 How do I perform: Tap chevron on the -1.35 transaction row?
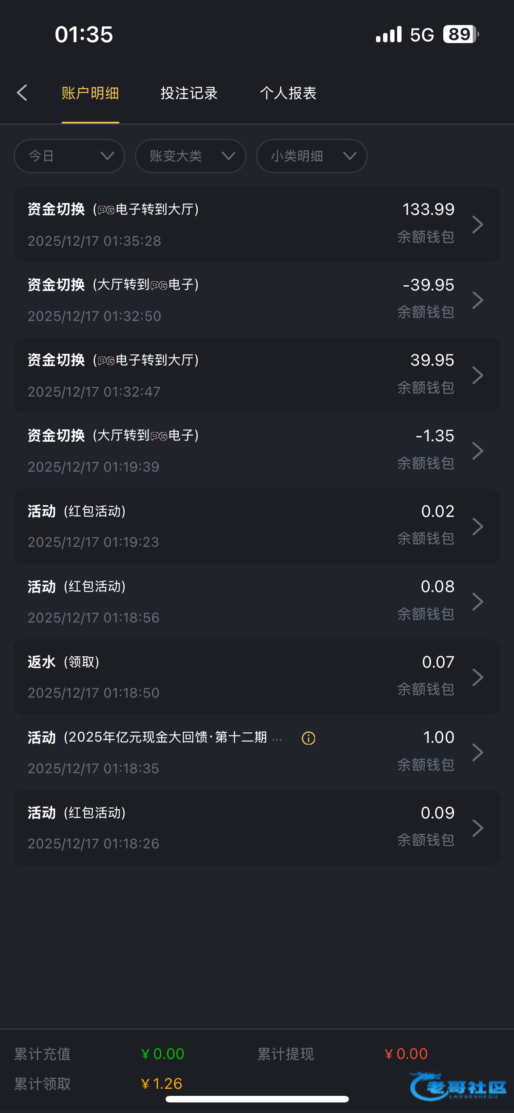point(478,451)
